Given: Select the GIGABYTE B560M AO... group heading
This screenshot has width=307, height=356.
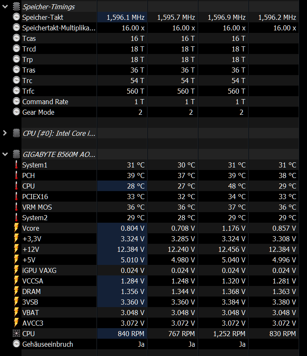Looking at the screenshot, I should [59, 154].
